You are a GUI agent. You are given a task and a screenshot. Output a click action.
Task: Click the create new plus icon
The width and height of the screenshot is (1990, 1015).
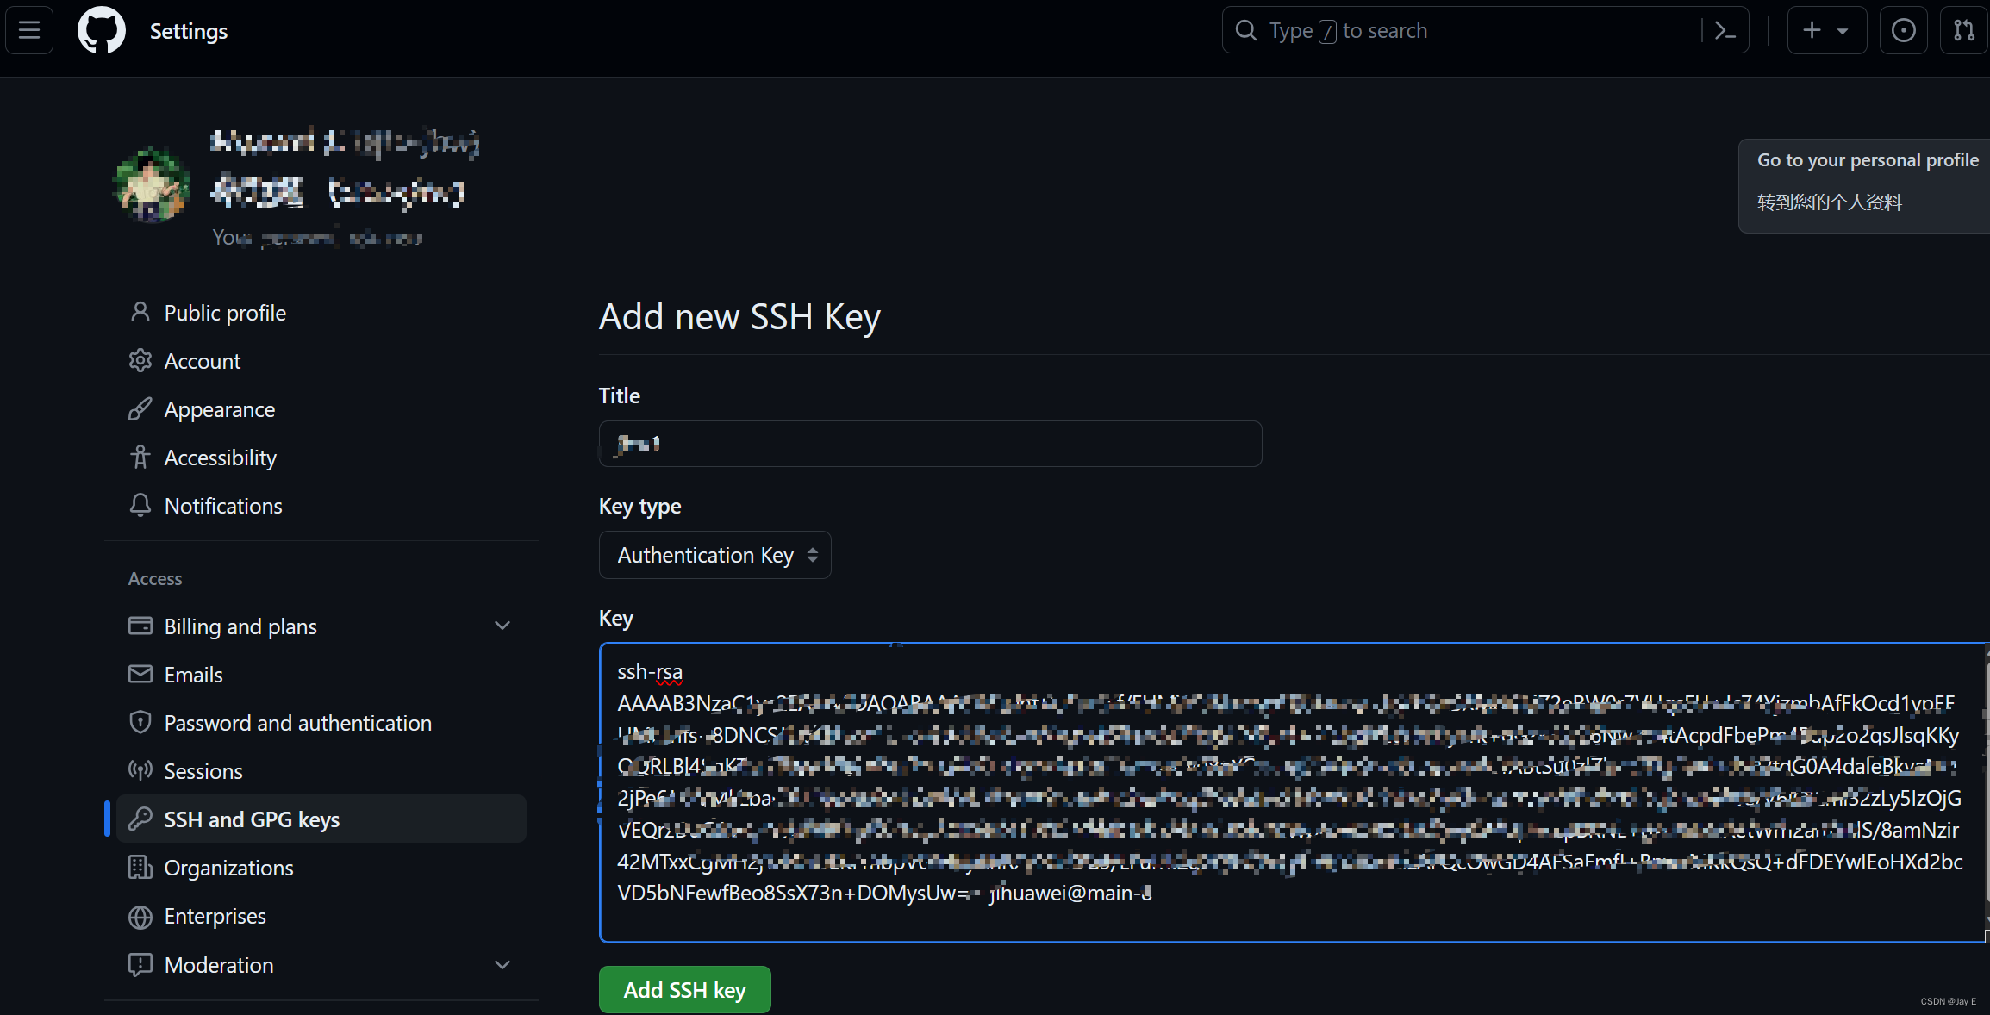point(1810,29)
